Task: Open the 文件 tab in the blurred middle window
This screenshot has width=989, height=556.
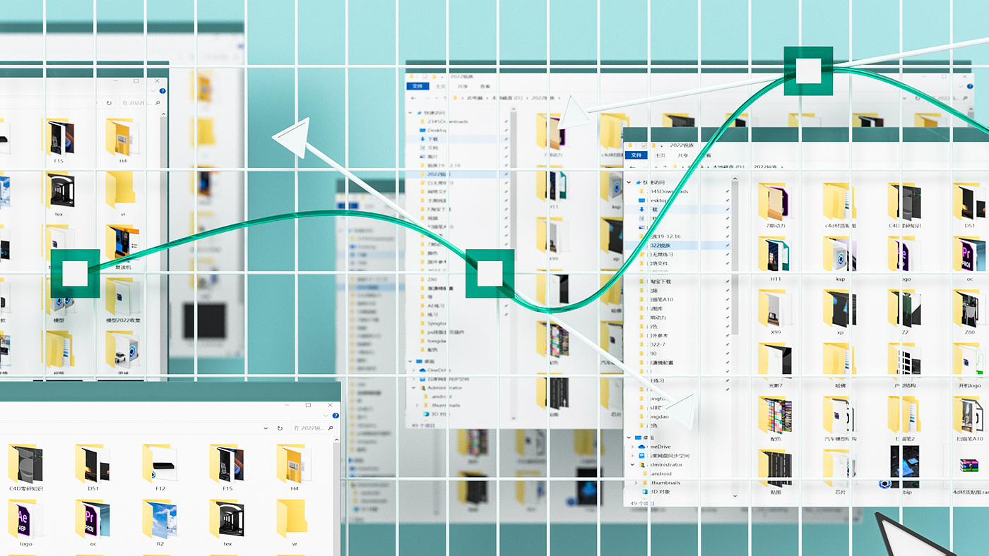Action: (x=417, y=86)
